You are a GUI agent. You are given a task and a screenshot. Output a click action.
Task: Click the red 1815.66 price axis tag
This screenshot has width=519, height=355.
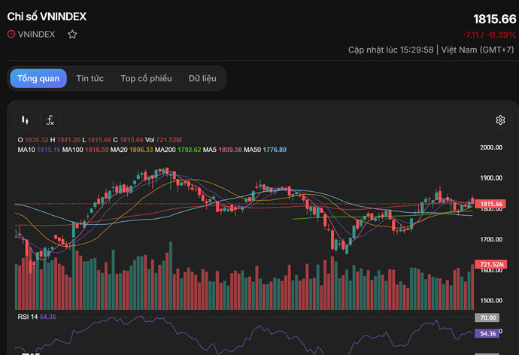coord(491,204)
